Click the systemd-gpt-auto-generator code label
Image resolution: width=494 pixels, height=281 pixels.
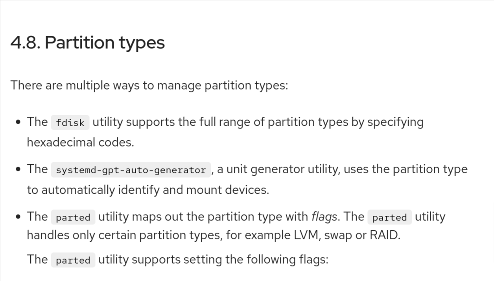[x=131, y=170]
